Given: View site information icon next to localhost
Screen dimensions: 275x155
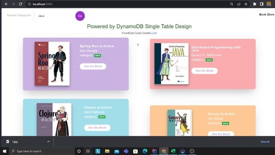Looking at the screenshot, I should coord(29,4).
